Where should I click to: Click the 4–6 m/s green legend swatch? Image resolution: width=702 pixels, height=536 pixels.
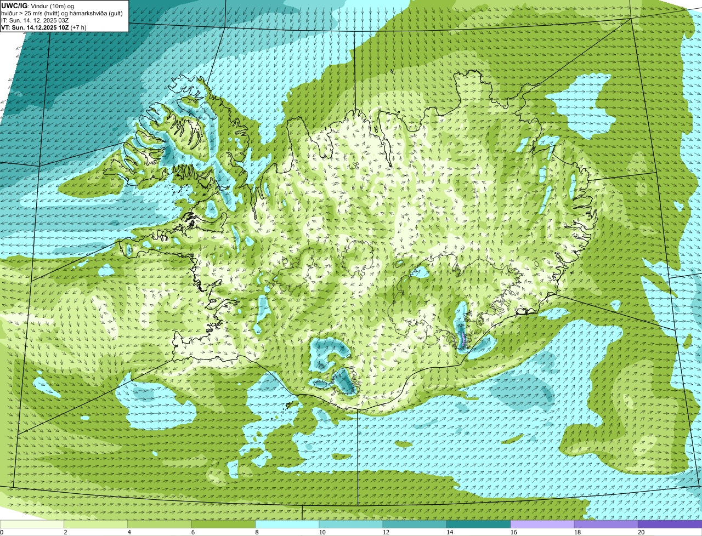[x=160, y=524]
